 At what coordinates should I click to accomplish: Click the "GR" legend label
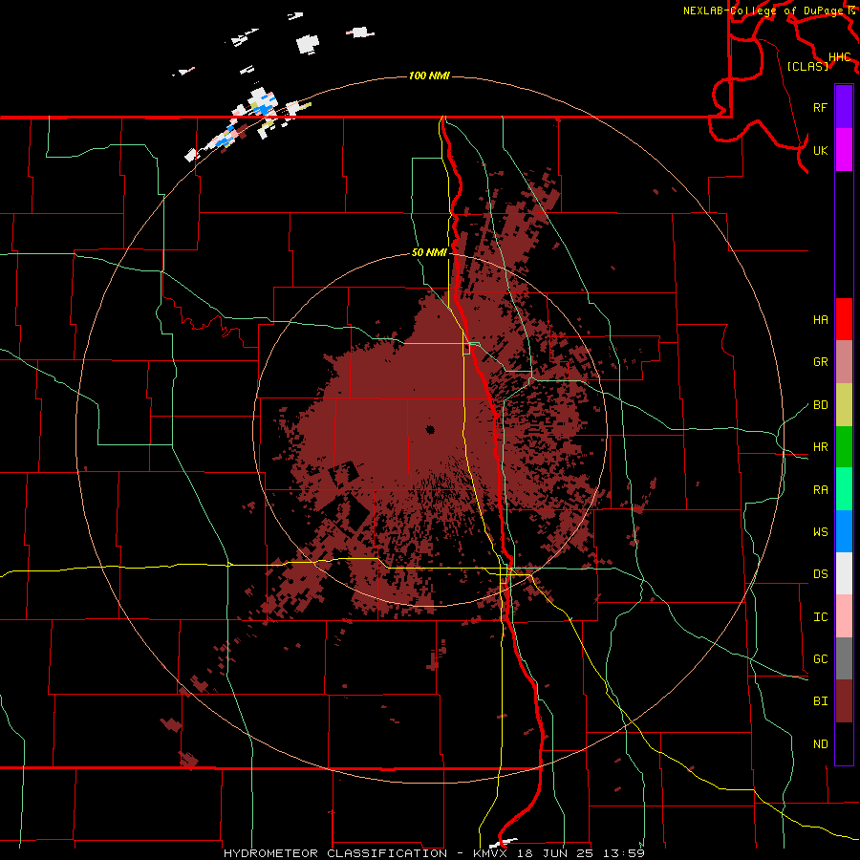point(820,362)
